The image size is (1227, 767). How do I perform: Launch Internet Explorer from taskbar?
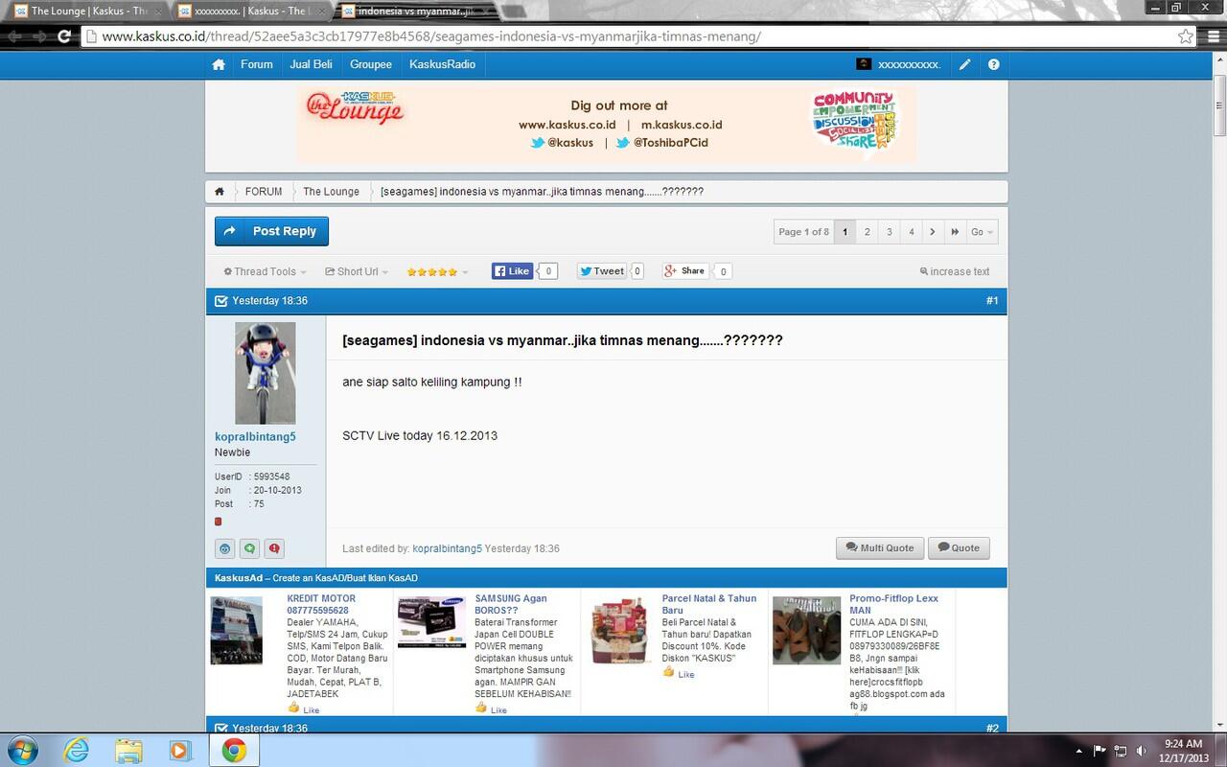coord(76,750)
